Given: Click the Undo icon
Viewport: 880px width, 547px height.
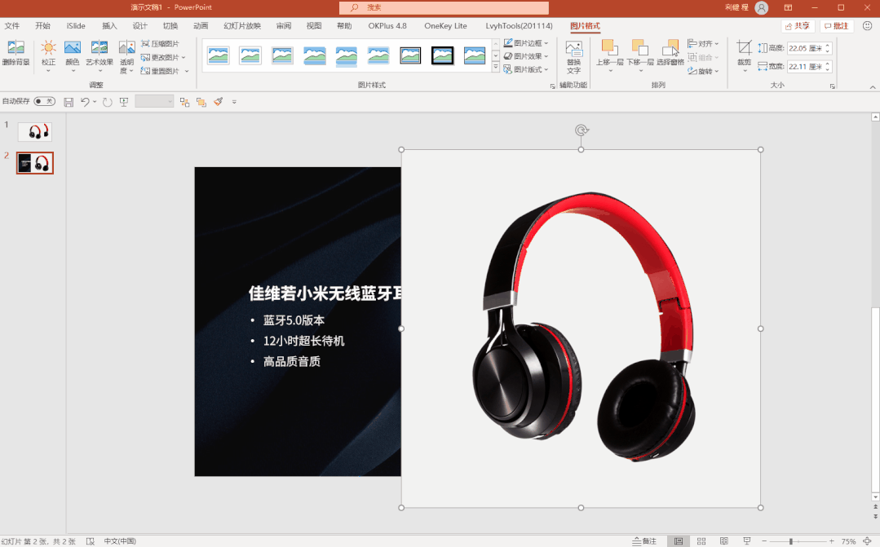Looking at the screenshot, I should click(x=85, y=102).
